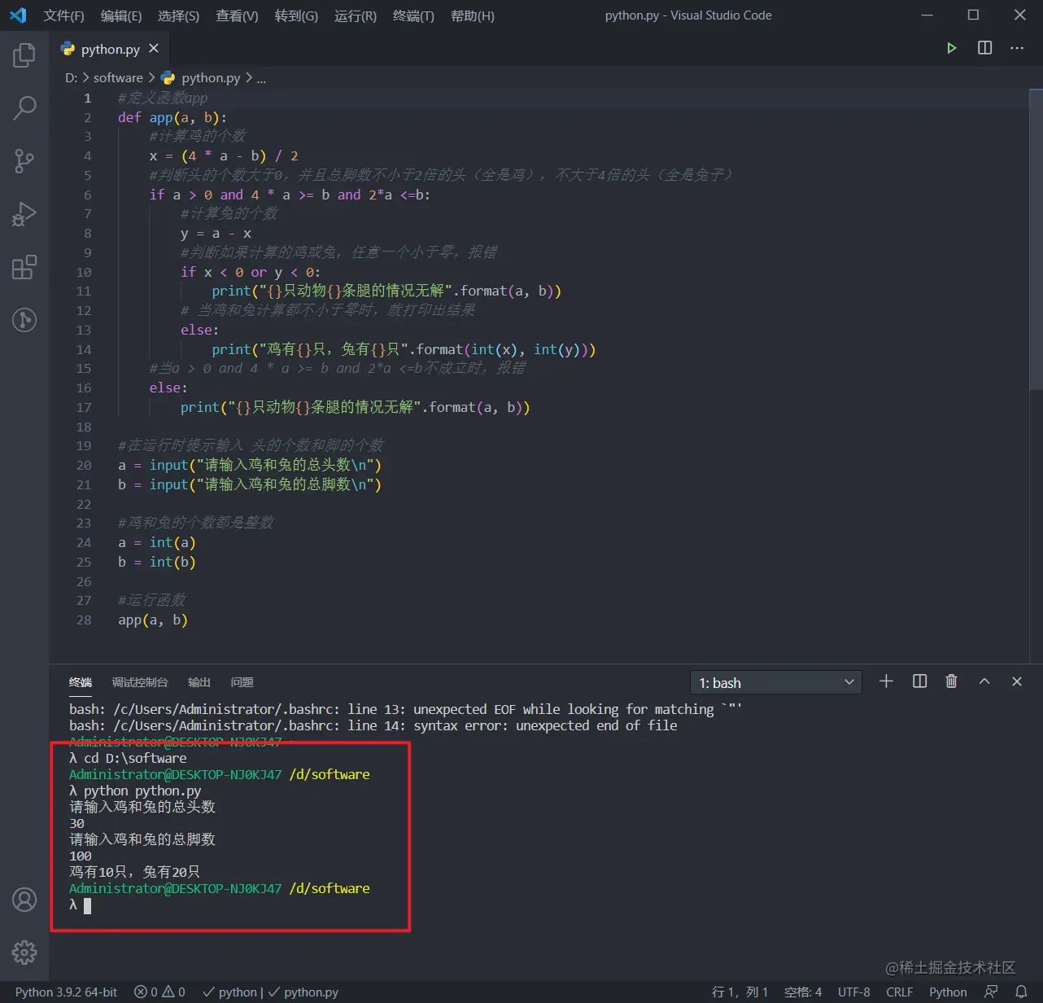Open the 帮助(H) menu

pos(472,15)
